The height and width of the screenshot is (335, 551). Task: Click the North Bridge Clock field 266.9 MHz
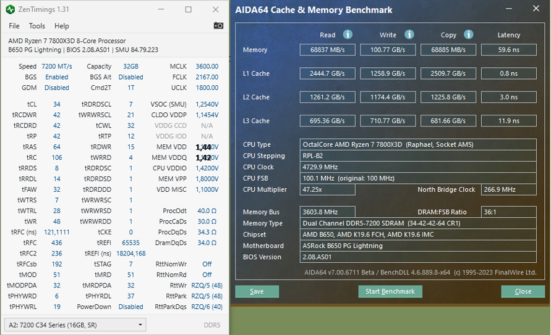(509, 189)
